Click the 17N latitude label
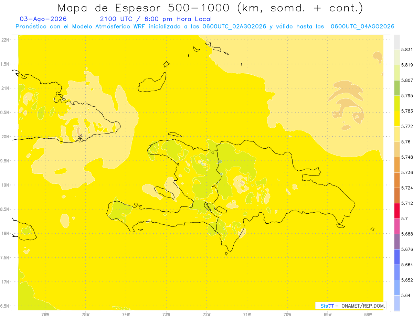This screenshot has width=413, height=319. point(5,282)
